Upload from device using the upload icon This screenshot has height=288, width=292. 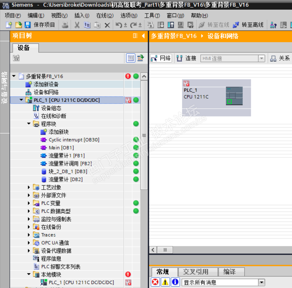pos(171,25)
